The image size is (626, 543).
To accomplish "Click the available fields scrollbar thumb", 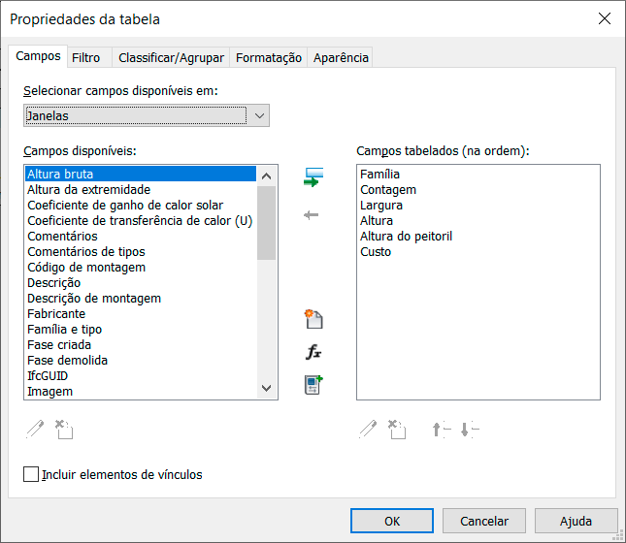I will (x=266, y=223).
